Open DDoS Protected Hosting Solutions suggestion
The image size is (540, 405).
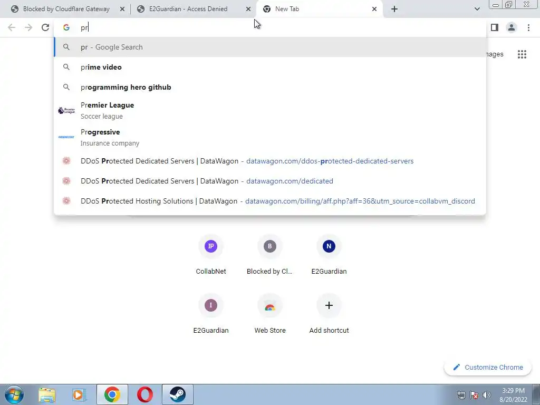tap(270, 201)
